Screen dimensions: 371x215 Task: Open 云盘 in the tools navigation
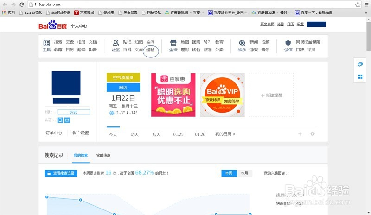click(70, 42)
